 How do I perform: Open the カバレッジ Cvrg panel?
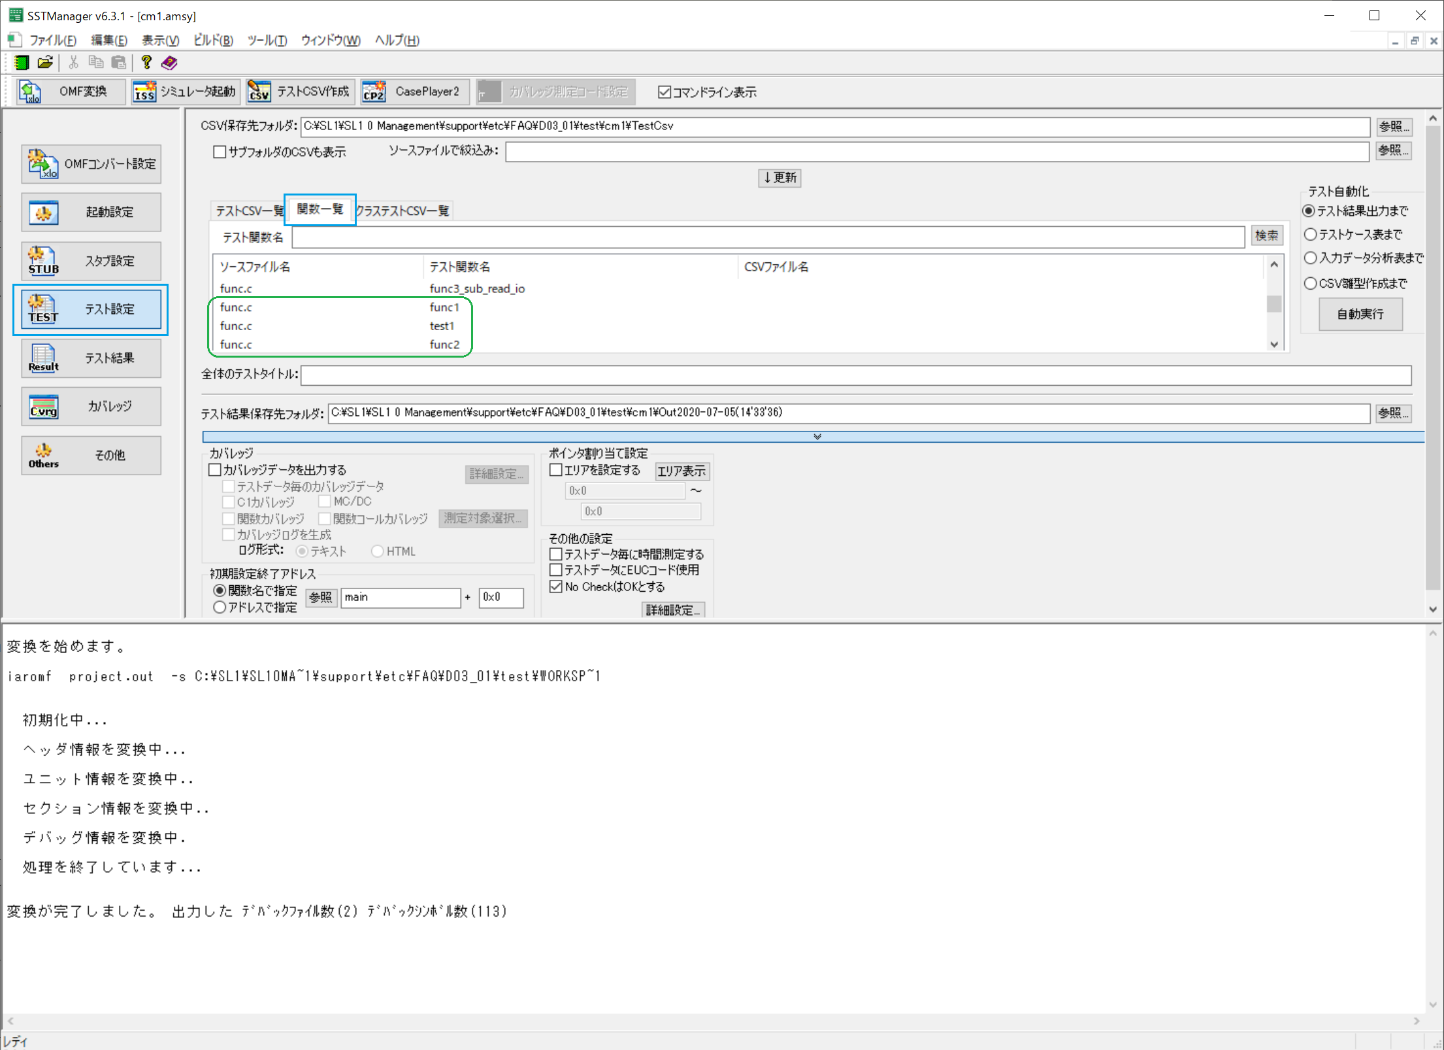[91, 407]
